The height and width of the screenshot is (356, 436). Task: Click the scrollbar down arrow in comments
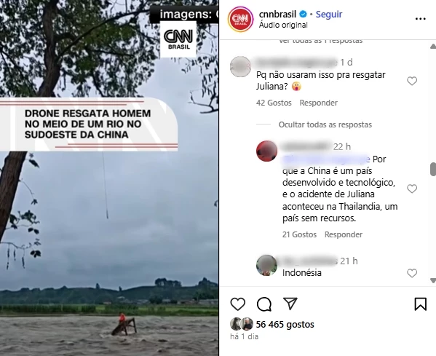433,280
